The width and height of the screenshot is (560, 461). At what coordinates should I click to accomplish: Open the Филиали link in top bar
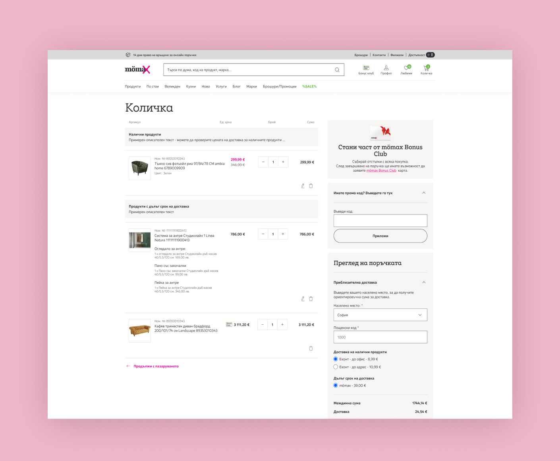point(397,55)
